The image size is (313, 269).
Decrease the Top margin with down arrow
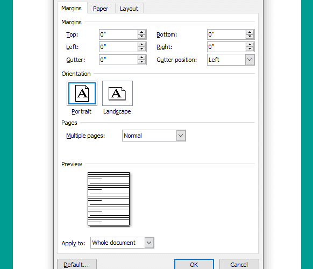142,37
